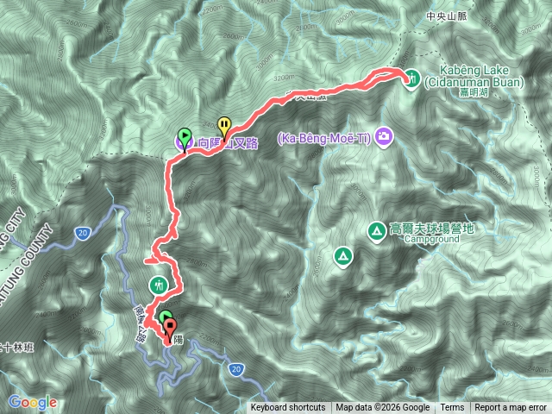Click the route 20 shield at the bottom of the map
Screen dimensions: 552x414
point(235,369)
